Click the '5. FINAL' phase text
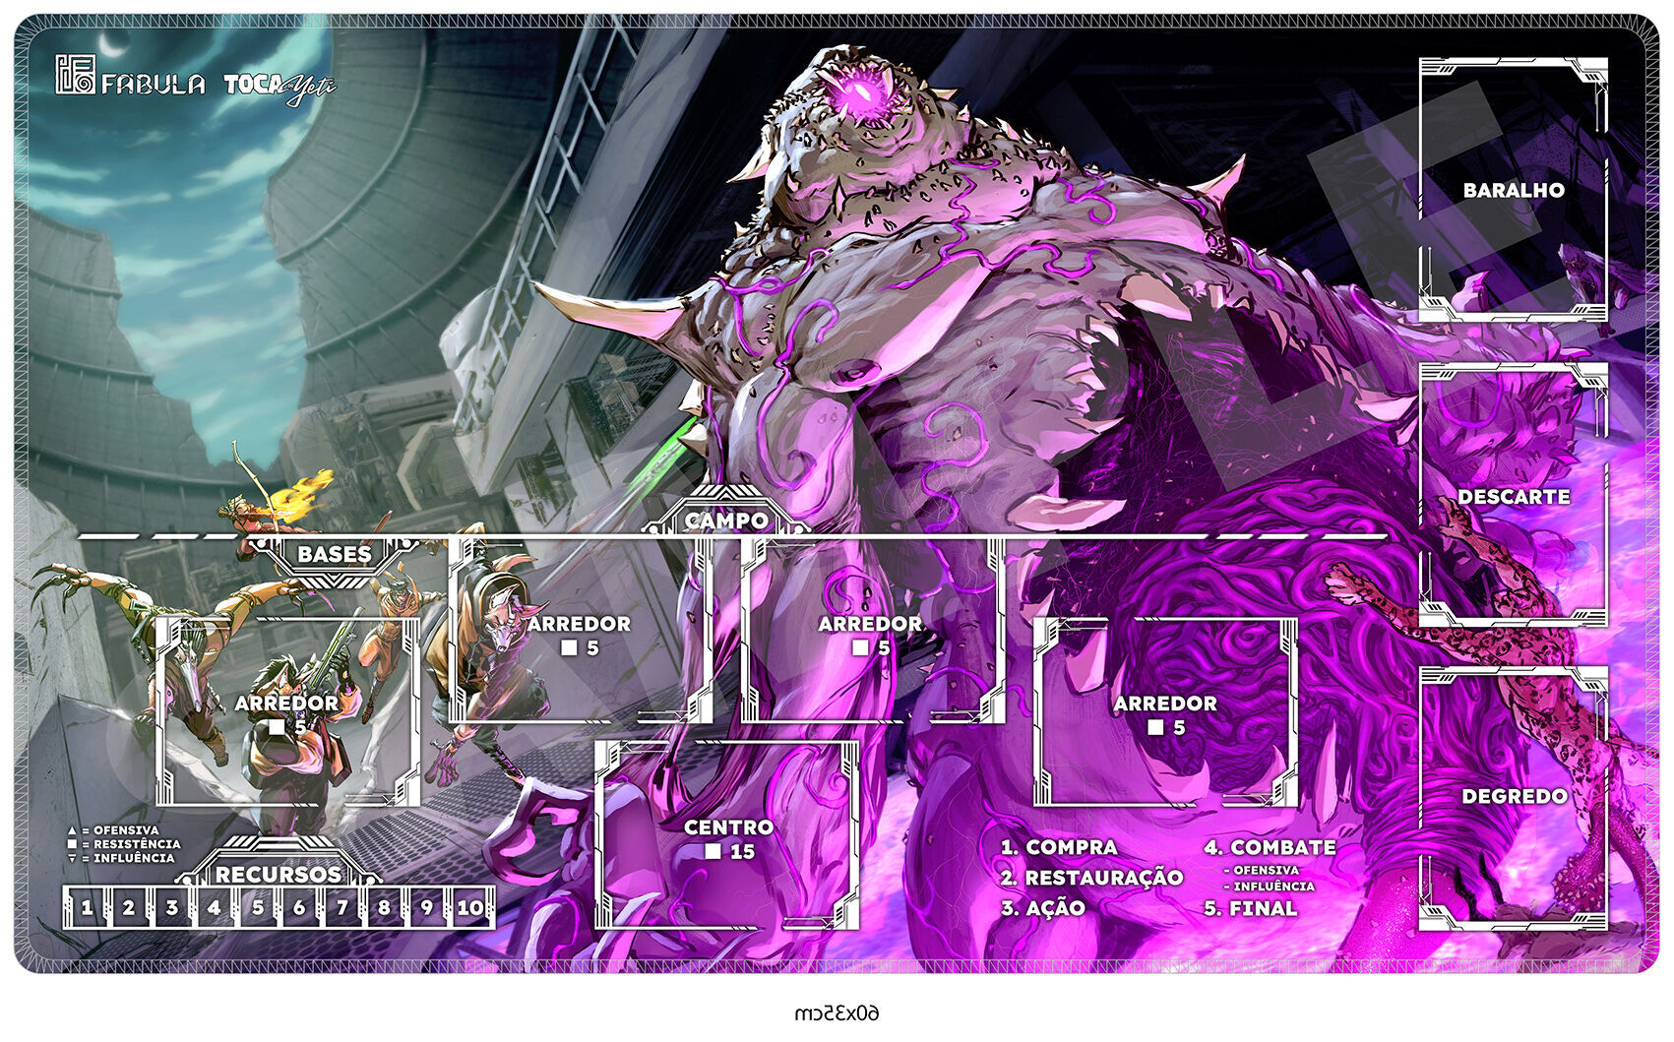This screenshot has height=1042, width=1674. click(x=1251, y=908)
